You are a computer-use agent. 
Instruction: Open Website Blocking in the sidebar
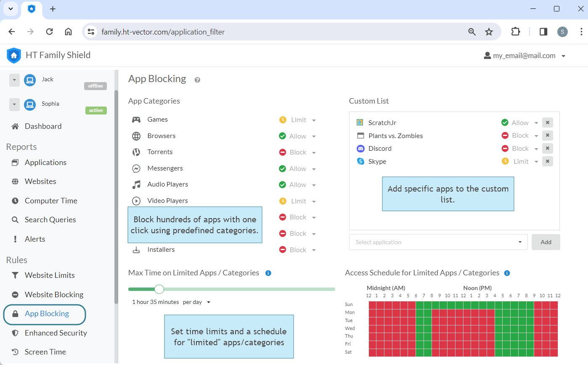[x=54, y=295]
